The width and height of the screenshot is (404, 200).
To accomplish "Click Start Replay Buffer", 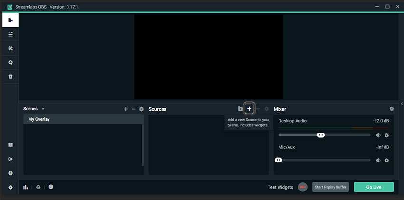I will click(331, 187).
